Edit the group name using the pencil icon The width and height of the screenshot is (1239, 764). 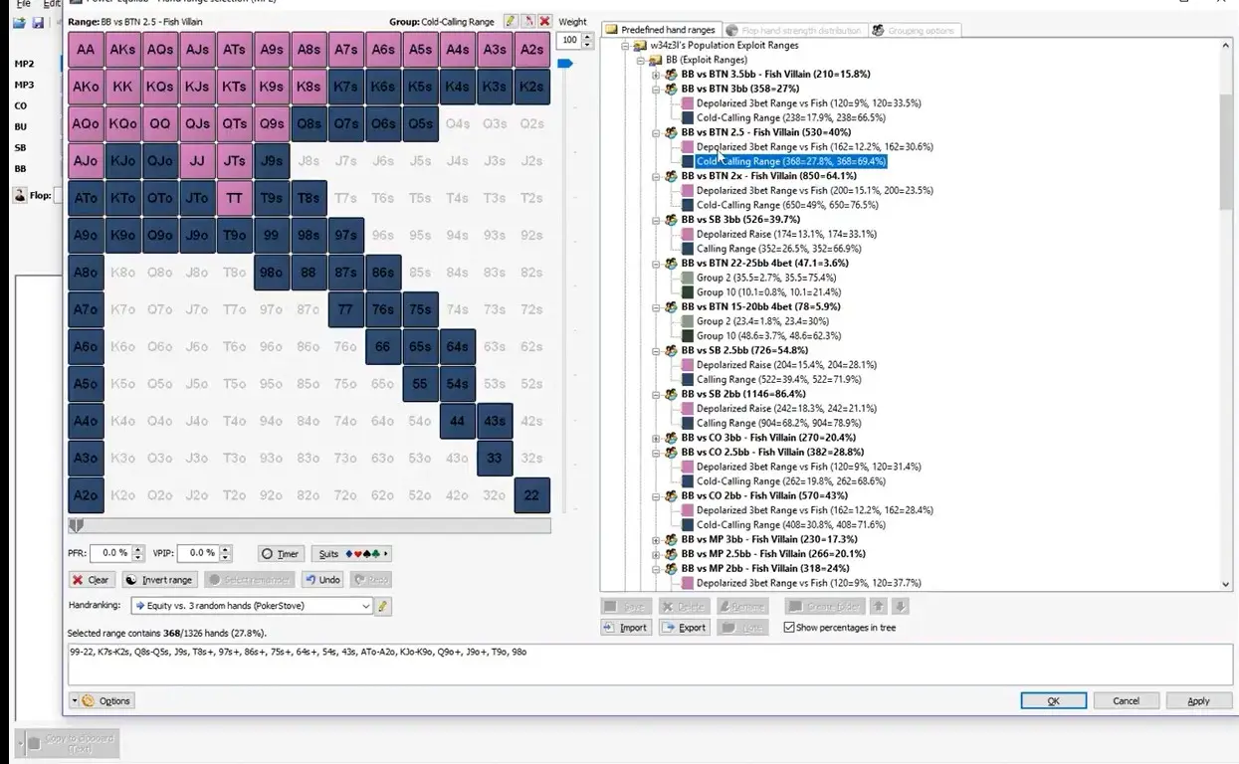click(511, 20)
